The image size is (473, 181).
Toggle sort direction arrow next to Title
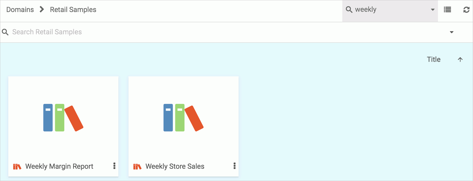[460, 60]
